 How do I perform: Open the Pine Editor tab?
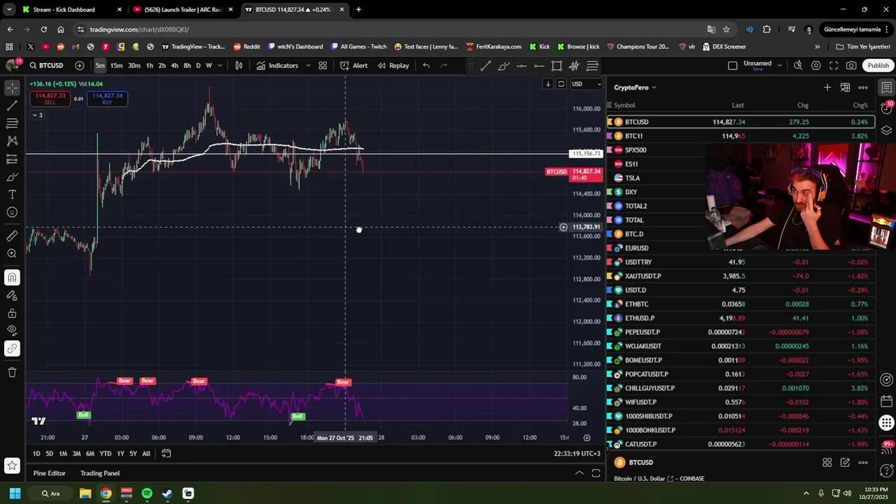(x=49, y=473)
